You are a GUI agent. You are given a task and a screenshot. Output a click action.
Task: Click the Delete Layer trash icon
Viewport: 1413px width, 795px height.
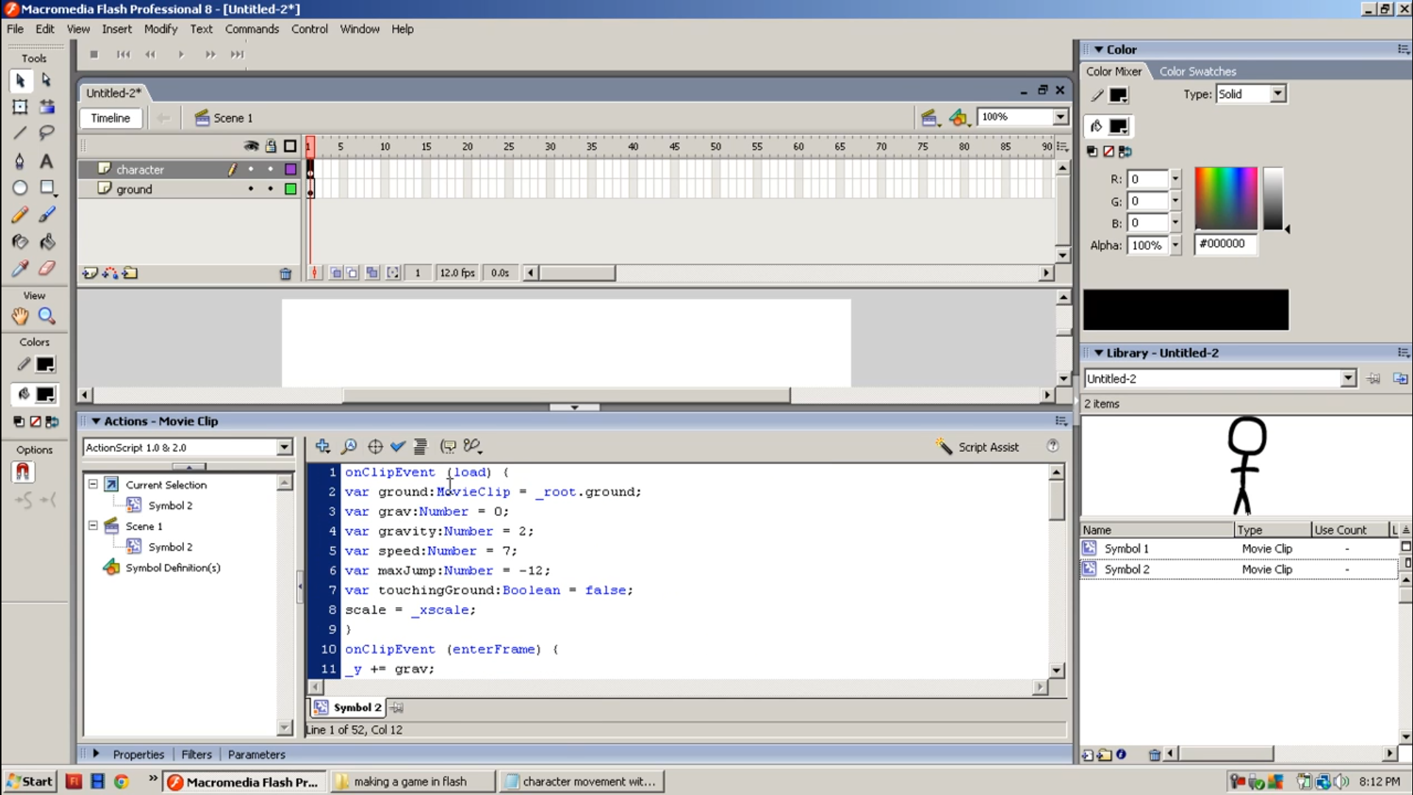286,274
